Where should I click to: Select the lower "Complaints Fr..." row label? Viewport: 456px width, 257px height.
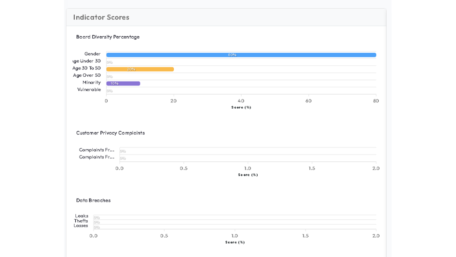[97, 157]
